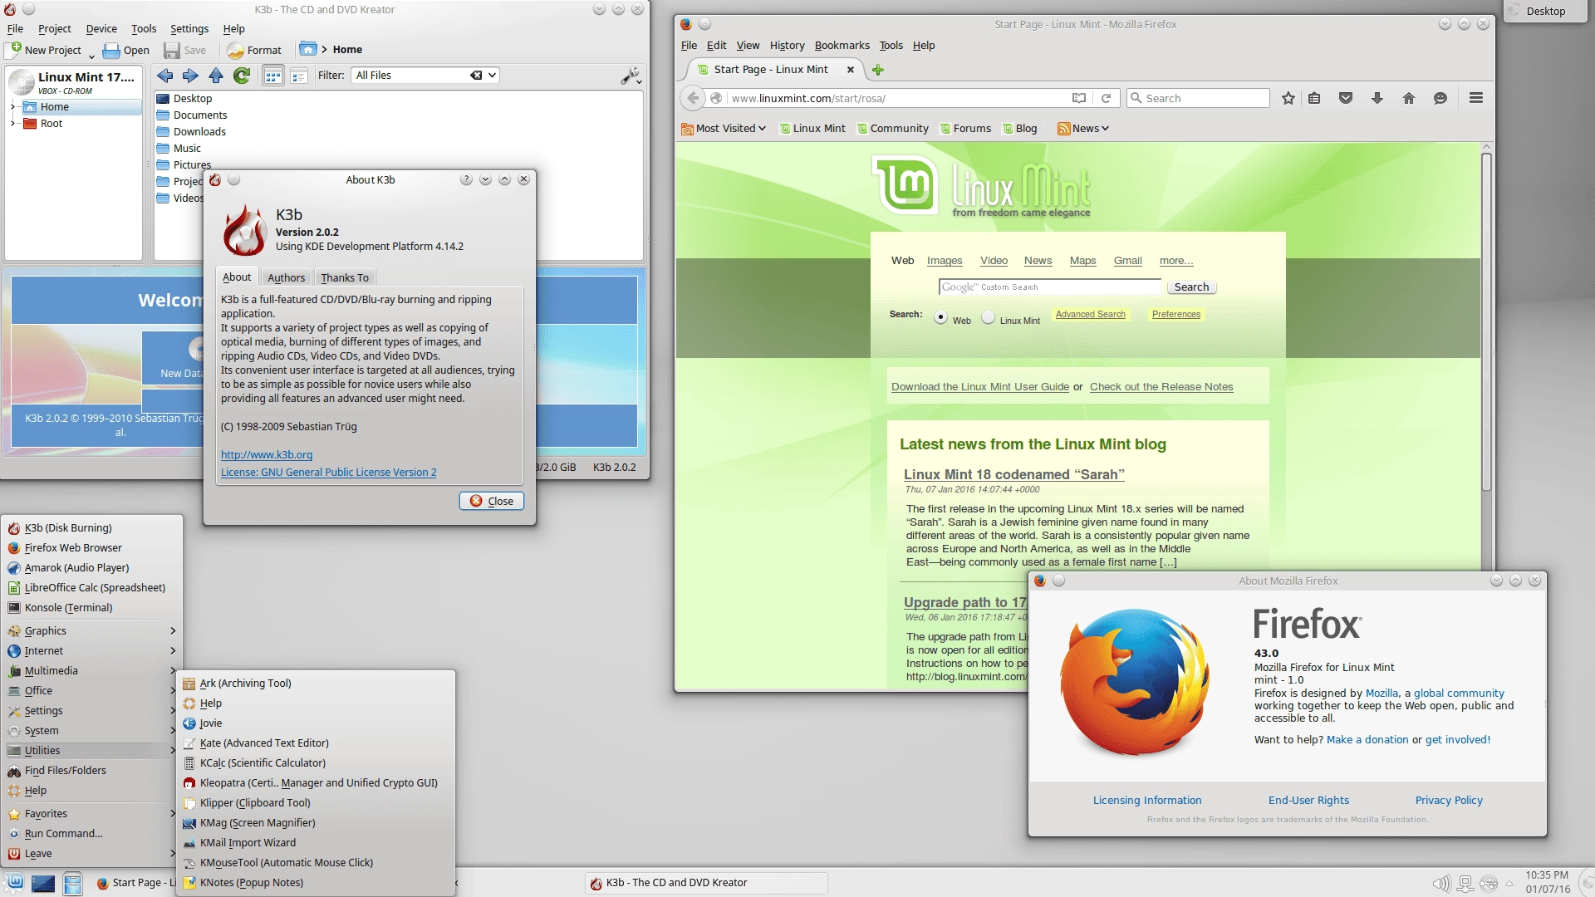This screenshot has width=1595, height=897.
Task: Expand the Root tree node
Action: pyautogui.click(x=13, y=124)
